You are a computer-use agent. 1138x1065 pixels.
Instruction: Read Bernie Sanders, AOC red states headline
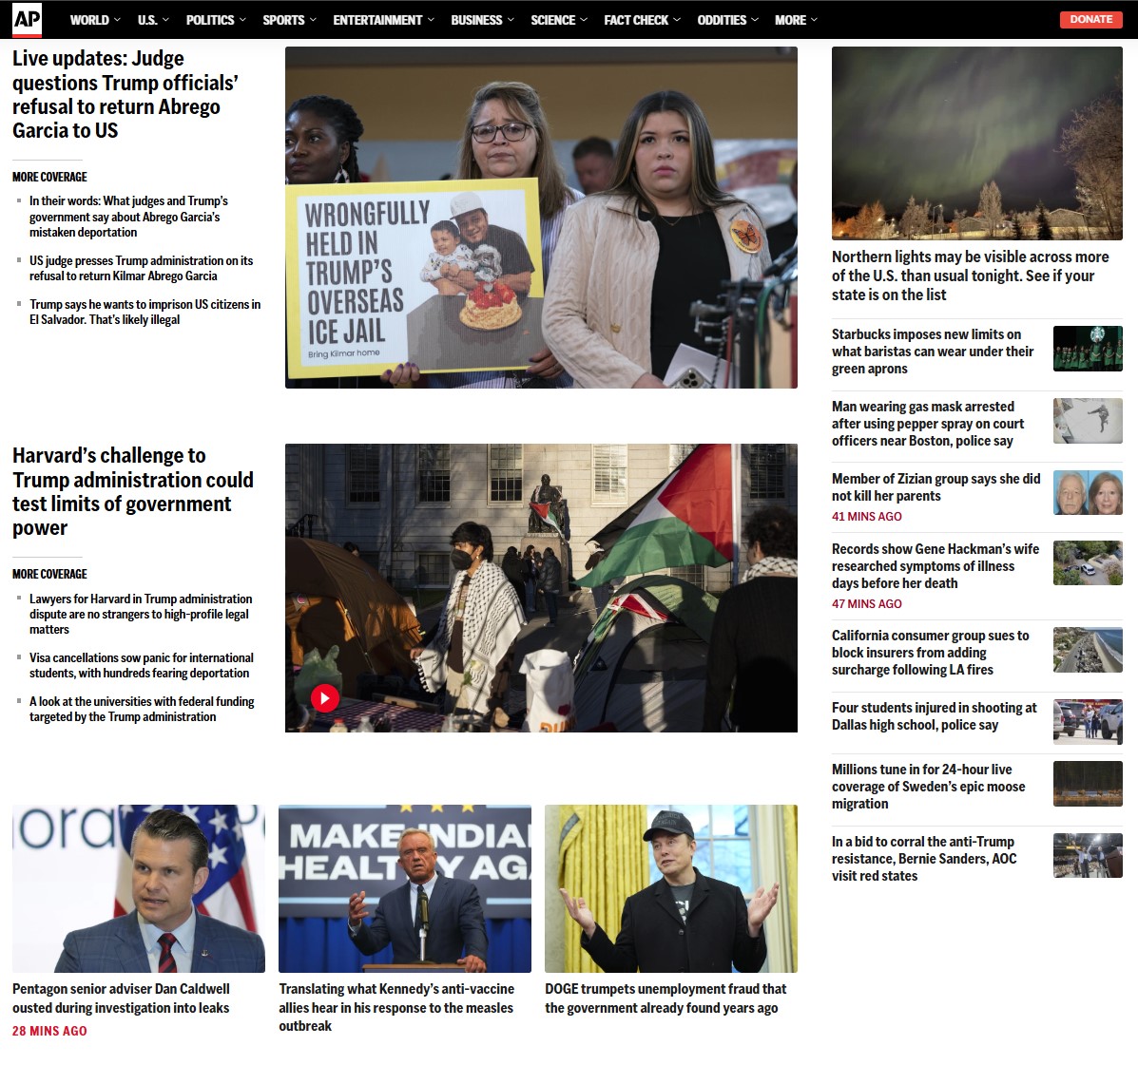(924, 858)
